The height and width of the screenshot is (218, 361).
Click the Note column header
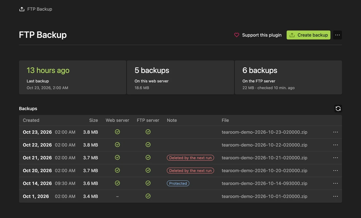(x=172, y=120)
